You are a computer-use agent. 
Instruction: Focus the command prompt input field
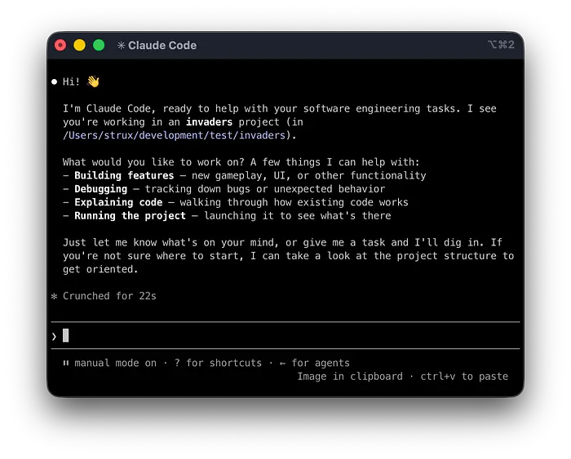point(285,336)
